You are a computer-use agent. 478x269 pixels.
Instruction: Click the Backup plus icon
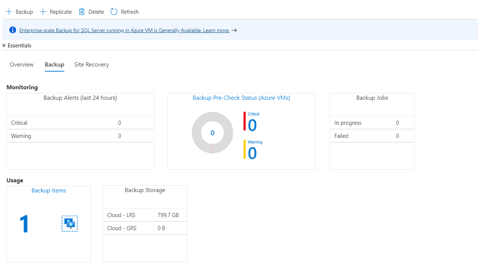(9, 12)
